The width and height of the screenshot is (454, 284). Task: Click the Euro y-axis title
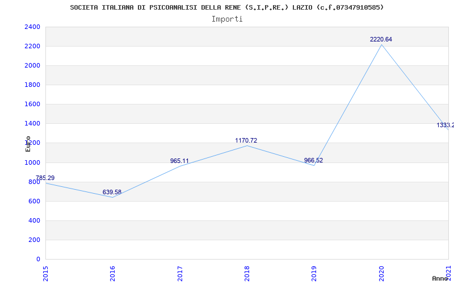pos(28,144)
